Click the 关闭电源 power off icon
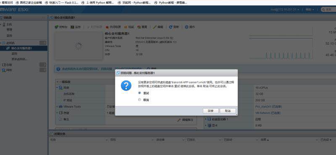This screenshot has width=336, height=155. coord(107,27)
